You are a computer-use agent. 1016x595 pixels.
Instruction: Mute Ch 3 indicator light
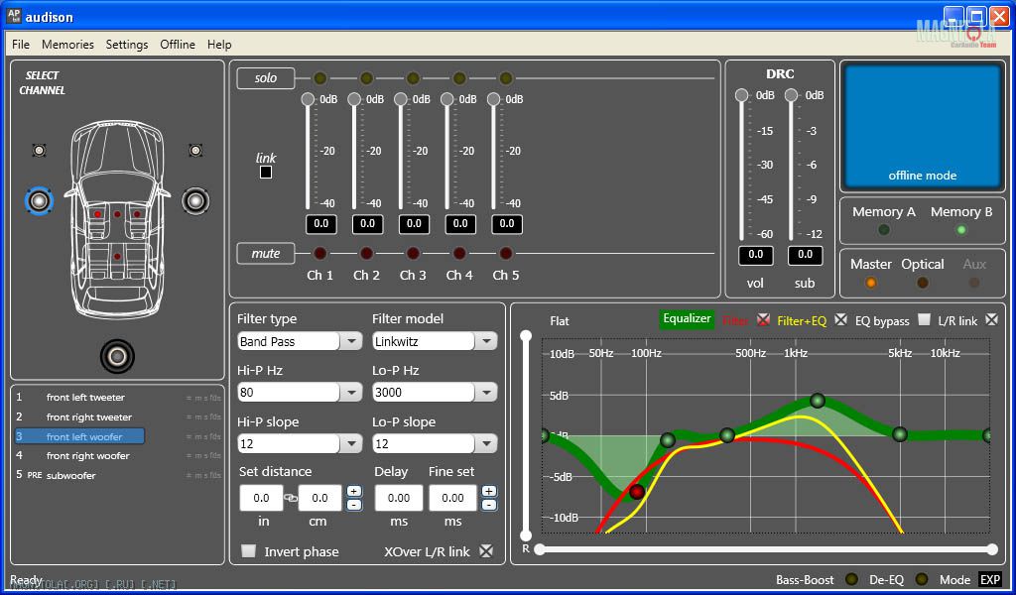tap(414, 253)
